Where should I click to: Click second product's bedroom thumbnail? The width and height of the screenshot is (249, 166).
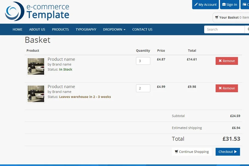[x=36, y=94]
